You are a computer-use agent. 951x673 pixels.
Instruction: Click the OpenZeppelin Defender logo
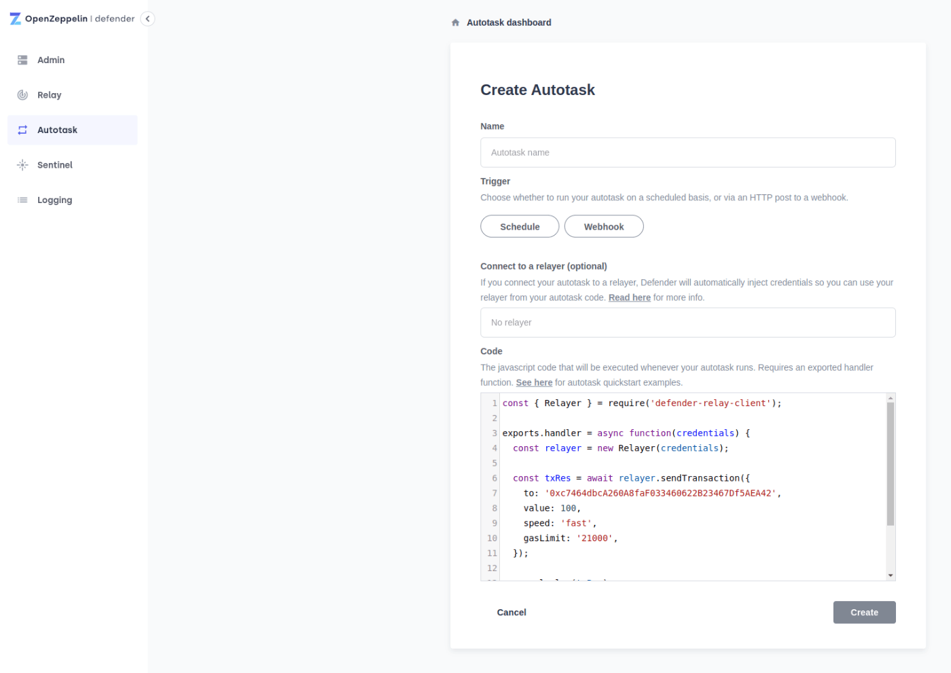pos(72,18)
